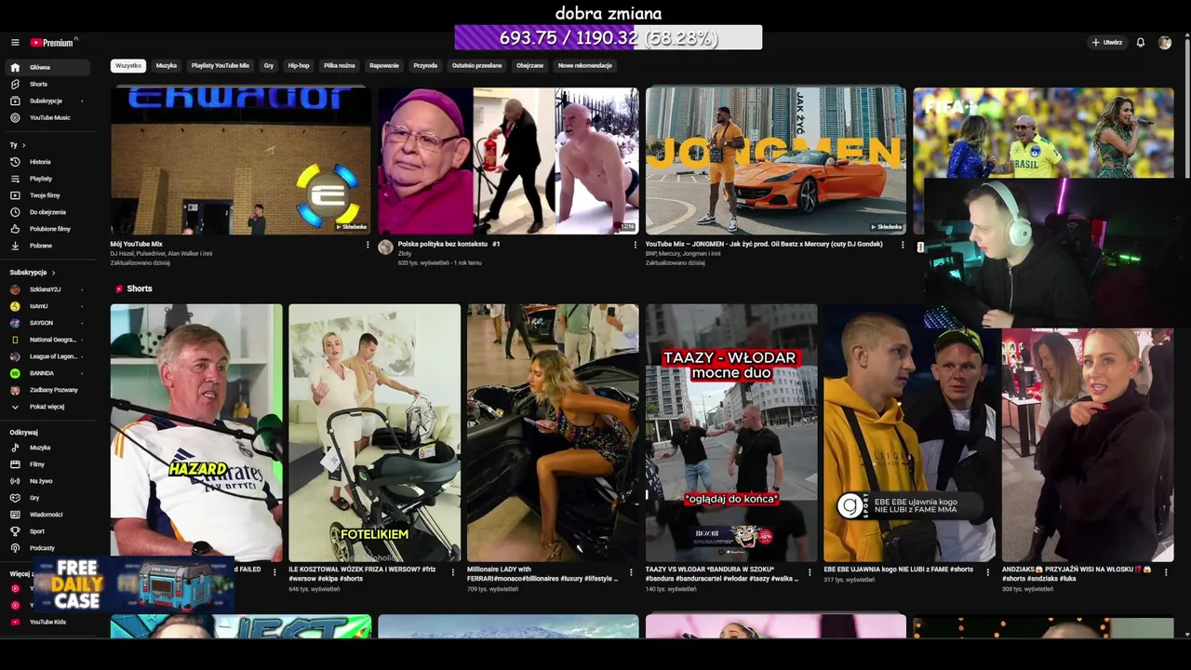The width and height of the screenshot is (1191, 670).
Task: Open the IsAmU channel subscription
Action: [48, 306]
